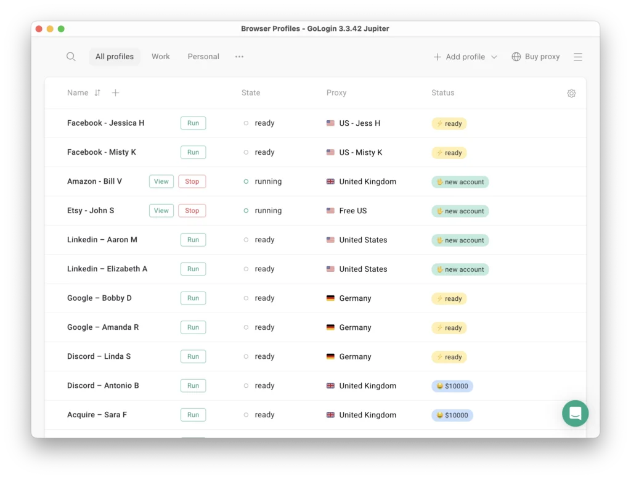Click the US flag icon on US - Jess H
This screenshot has width=631, height=479.
329,123
